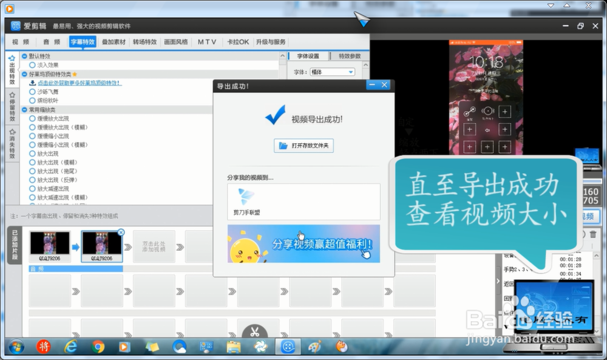The width and height of the screenshot is (607, 360).
Task: Share the video to 剪刀手联盟
Action: pos(246,202)
